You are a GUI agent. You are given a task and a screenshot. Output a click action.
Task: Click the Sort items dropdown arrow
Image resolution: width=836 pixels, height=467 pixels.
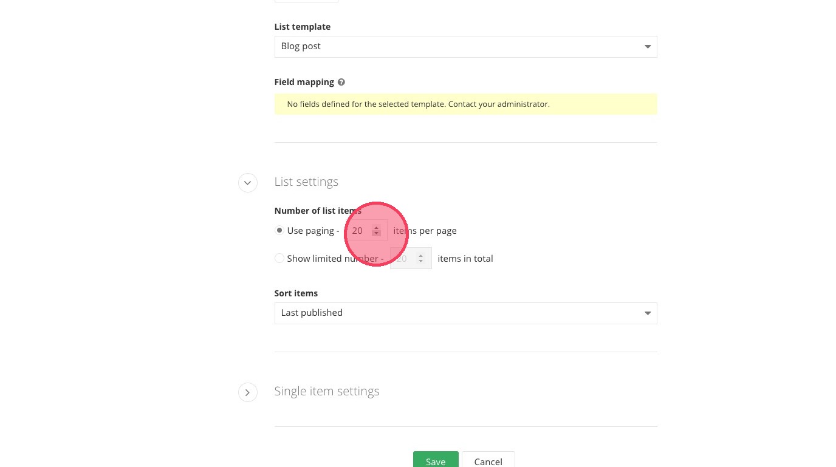647,313
